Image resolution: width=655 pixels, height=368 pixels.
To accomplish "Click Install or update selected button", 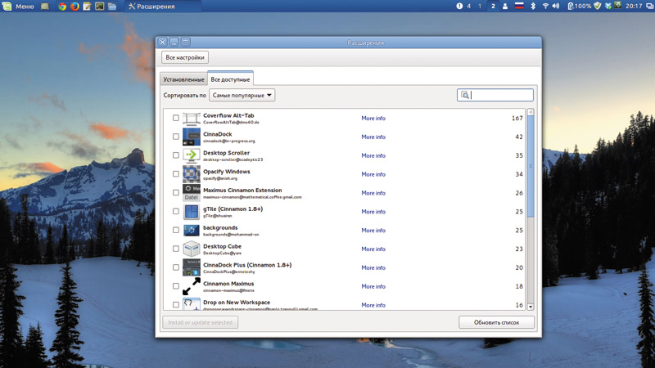I will [x=200, y=322].
